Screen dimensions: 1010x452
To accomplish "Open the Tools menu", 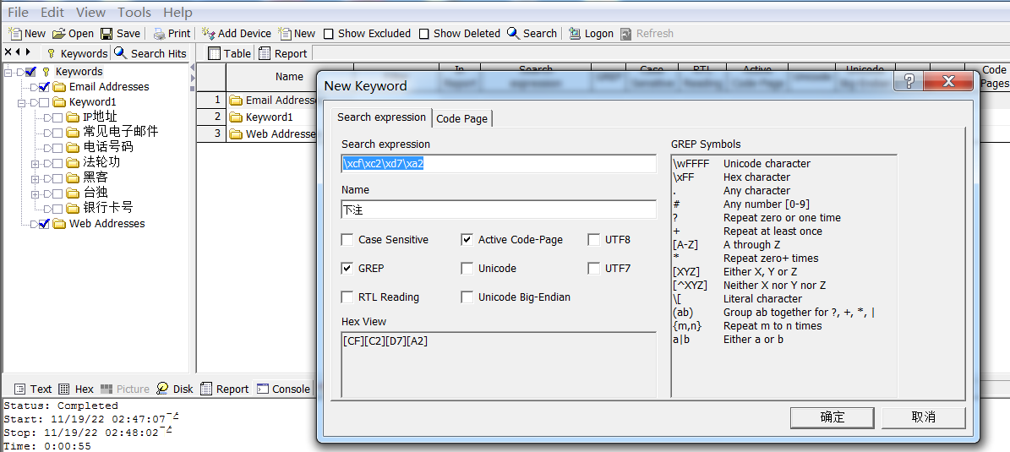I will pyautogui.click(x=134, y=12).
